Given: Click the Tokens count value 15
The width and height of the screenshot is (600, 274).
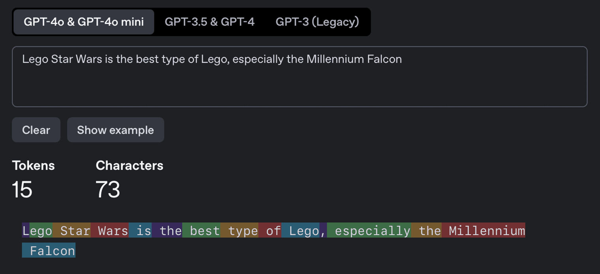Looking at the screenshot, I should pyautogui.click(x=22, y=189).
